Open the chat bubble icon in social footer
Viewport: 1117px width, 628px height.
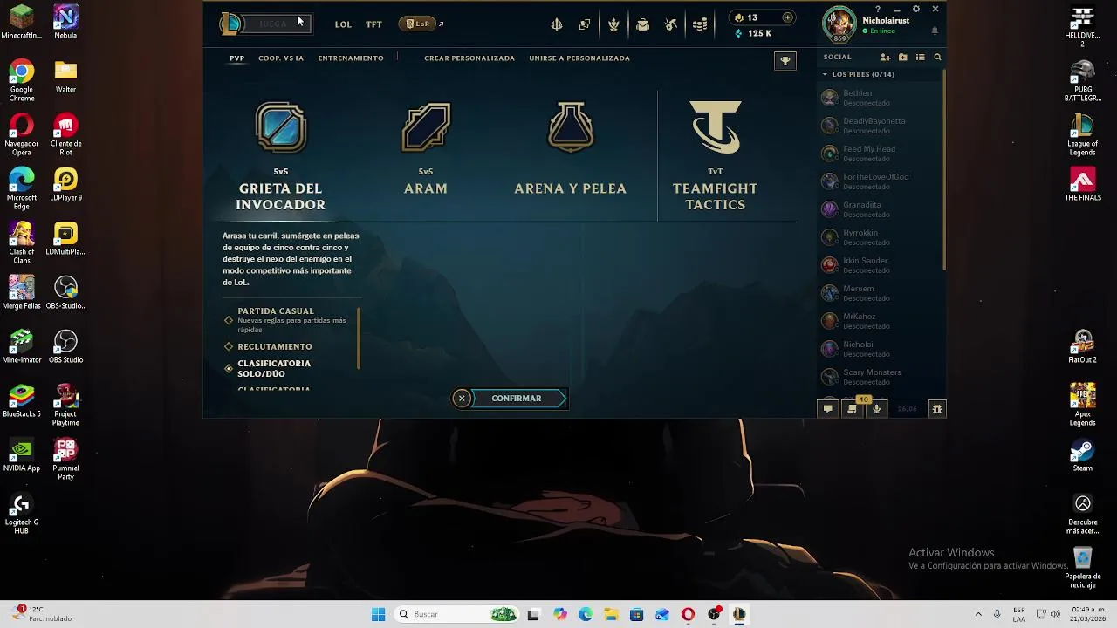point(828,408)
